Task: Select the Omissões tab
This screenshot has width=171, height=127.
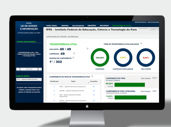Action: (x=92, y=25)
